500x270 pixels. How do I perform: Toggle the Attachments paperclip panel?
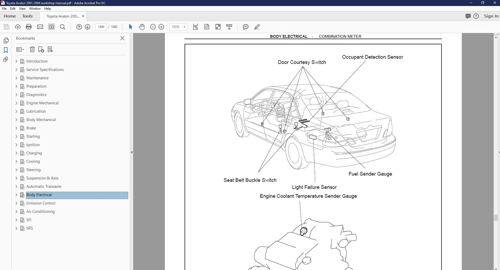[x=6, y=59]
